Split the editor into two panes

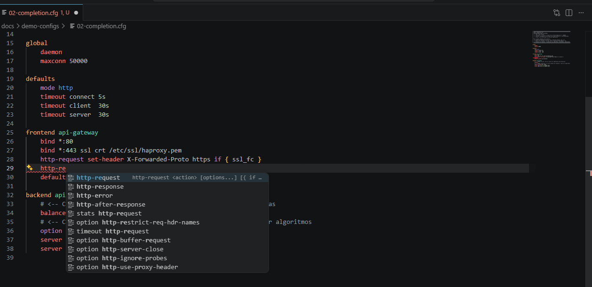click(568, 13)
